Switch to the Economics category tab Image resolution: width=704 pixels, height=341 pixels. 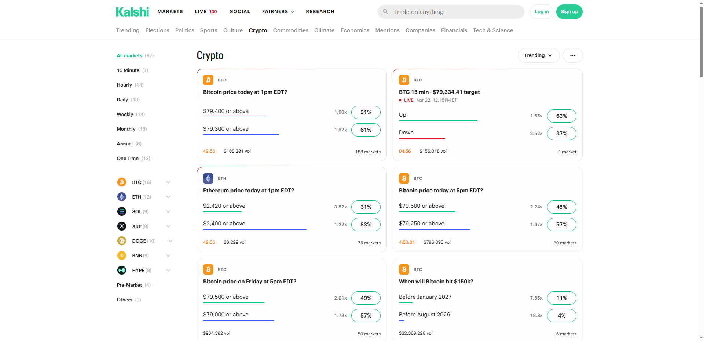pyautogui.click(x=355, y=30)
